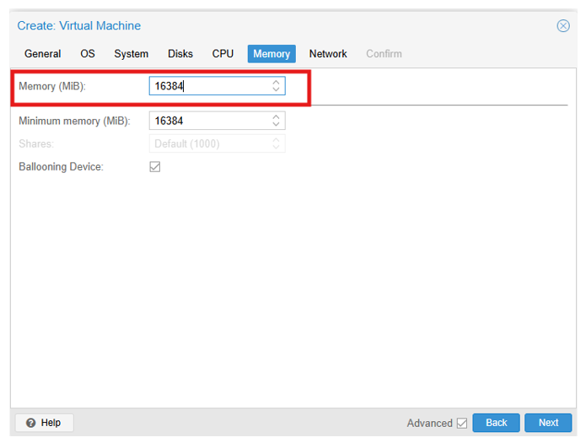Image resolution: width=586 pixels, height=443 pixels.
Task: Click the Ballooning Device label
Action: pos(61,167)
